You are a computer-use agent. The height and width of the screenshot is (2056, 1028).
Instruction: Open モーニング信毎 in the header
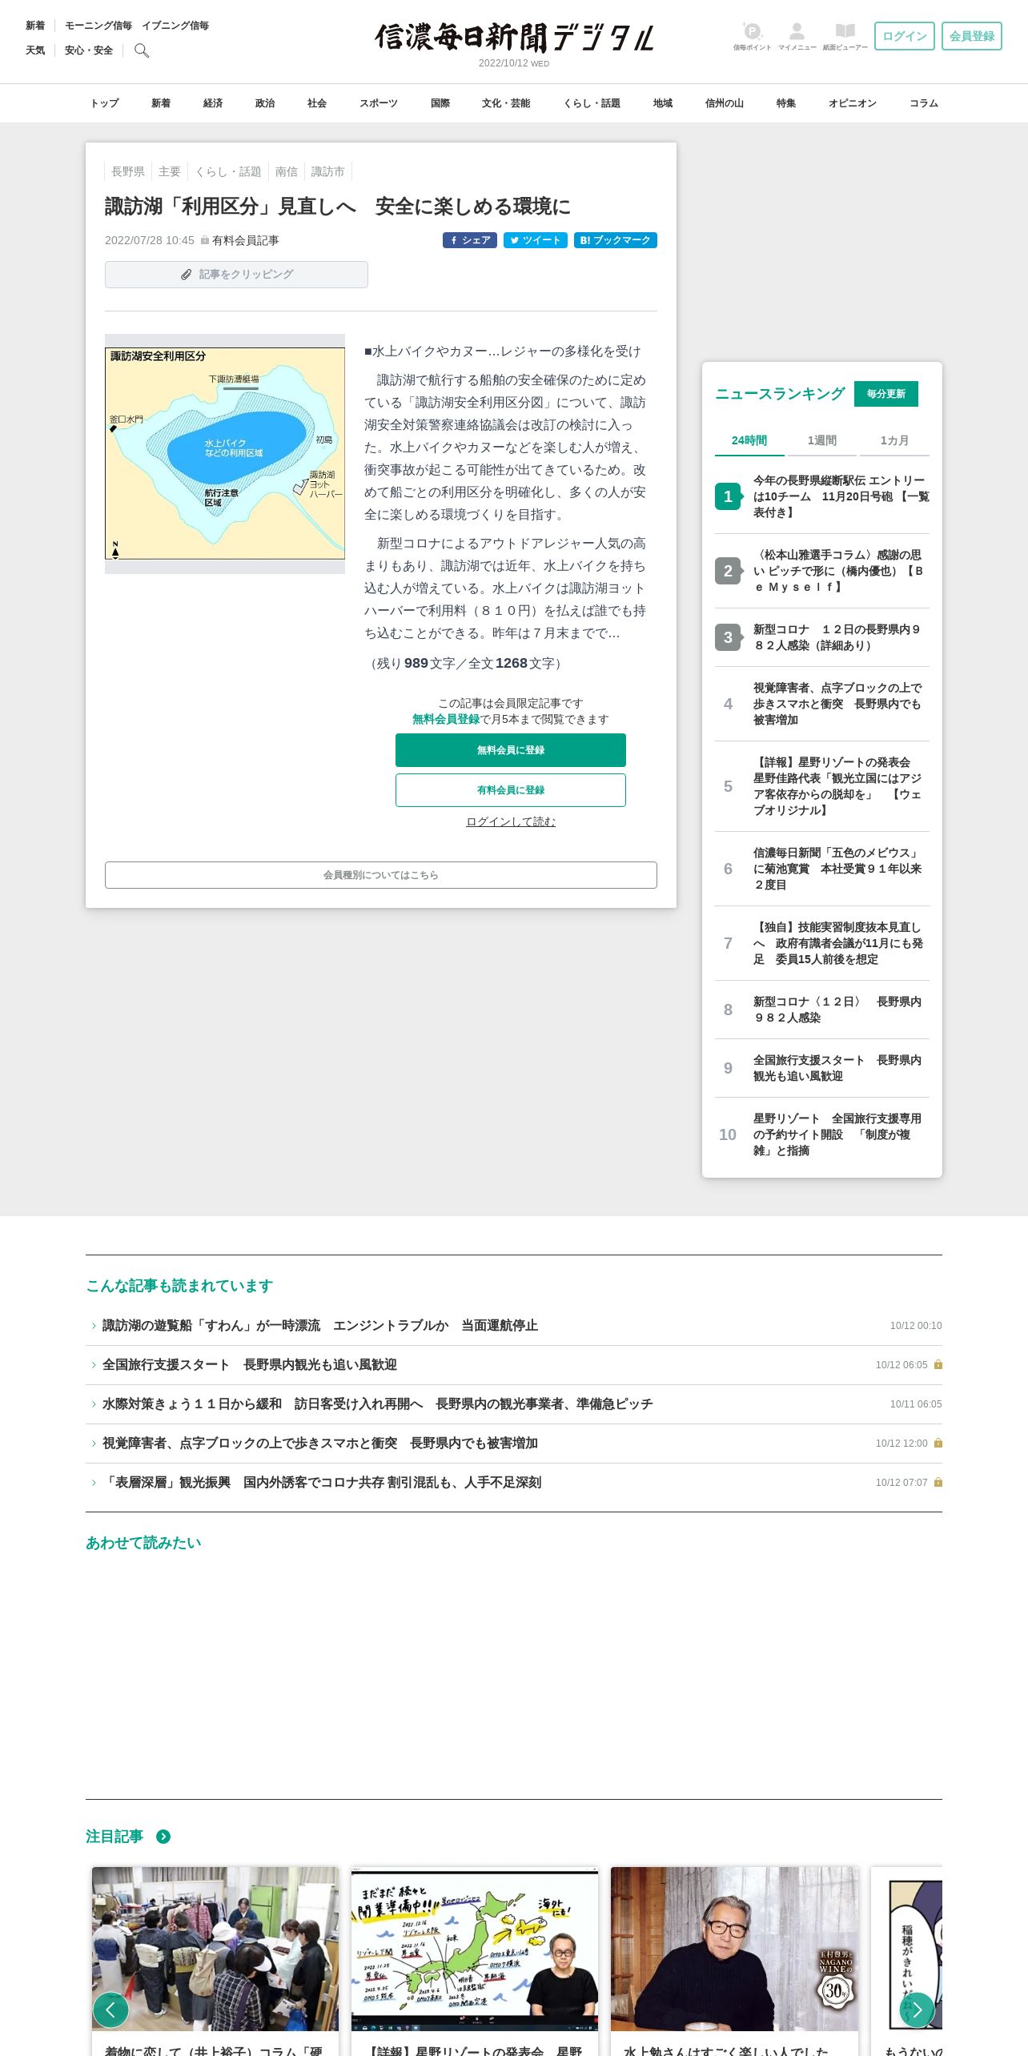(x=98, y=26)
